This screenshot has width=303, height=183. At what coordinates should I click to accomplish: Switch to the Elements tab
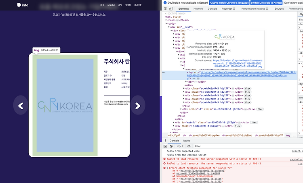[x=183, y=9]
